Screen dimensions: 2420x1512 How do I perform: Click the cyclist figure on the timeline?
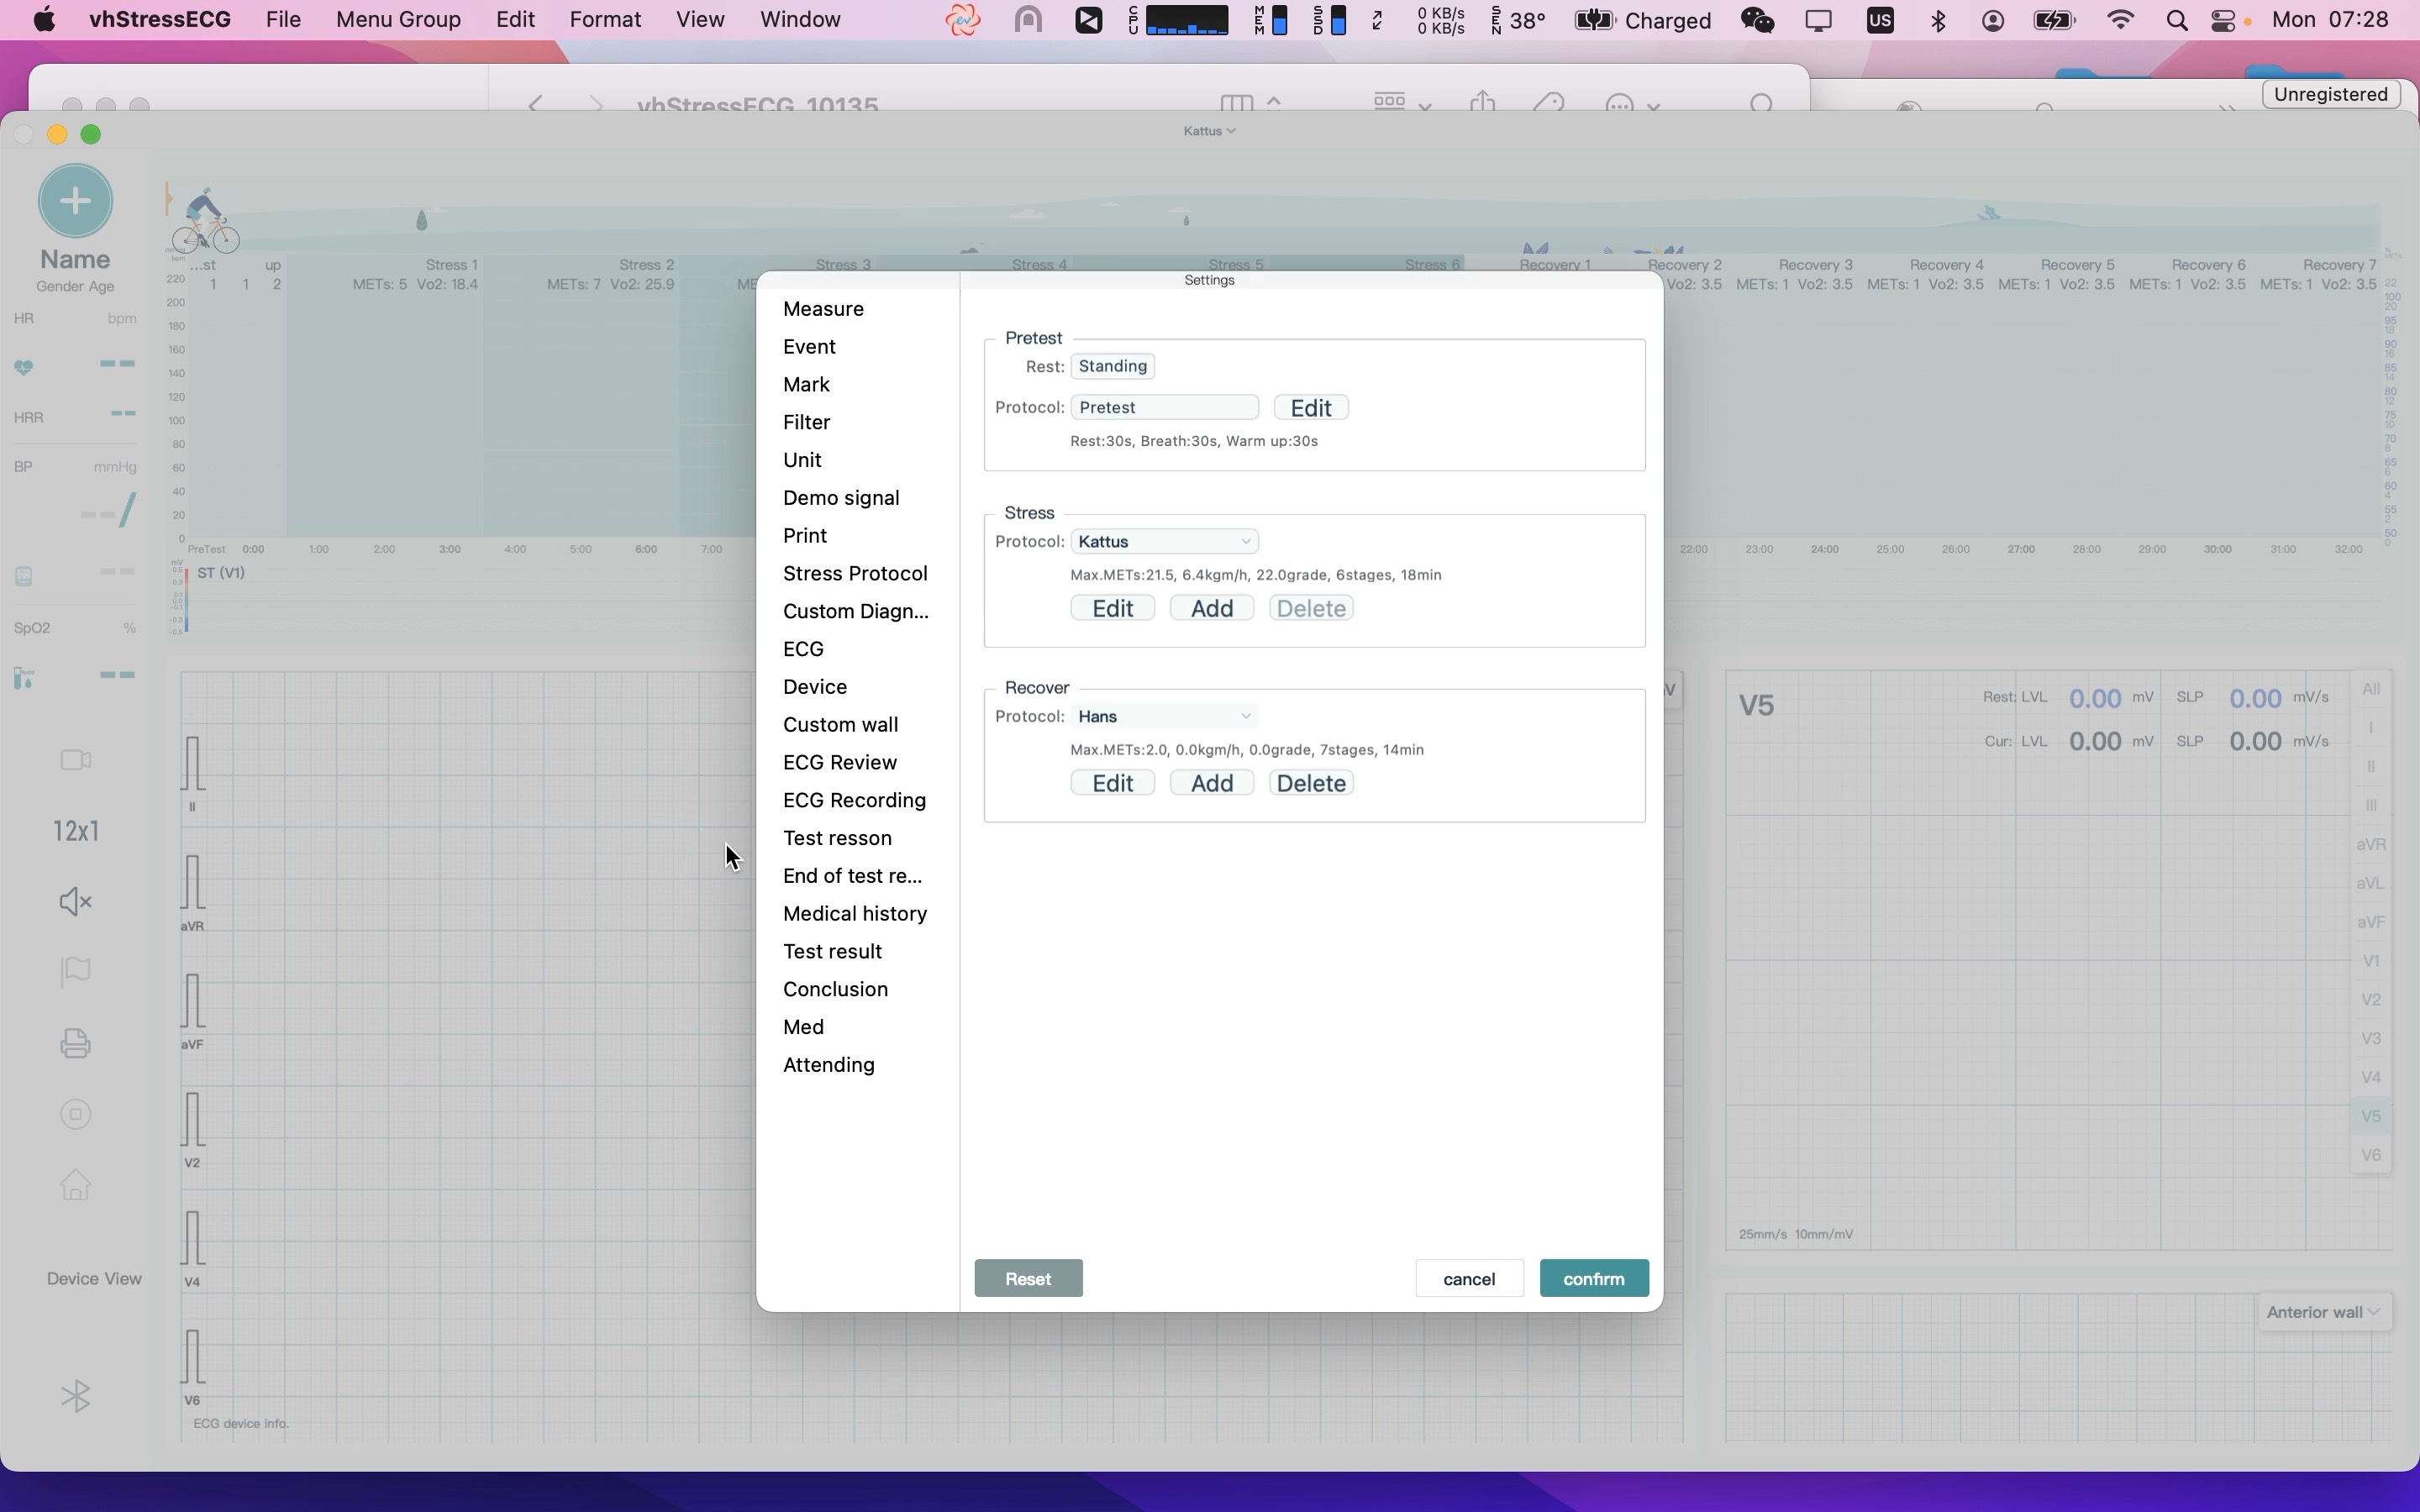[x=205, y=220]
